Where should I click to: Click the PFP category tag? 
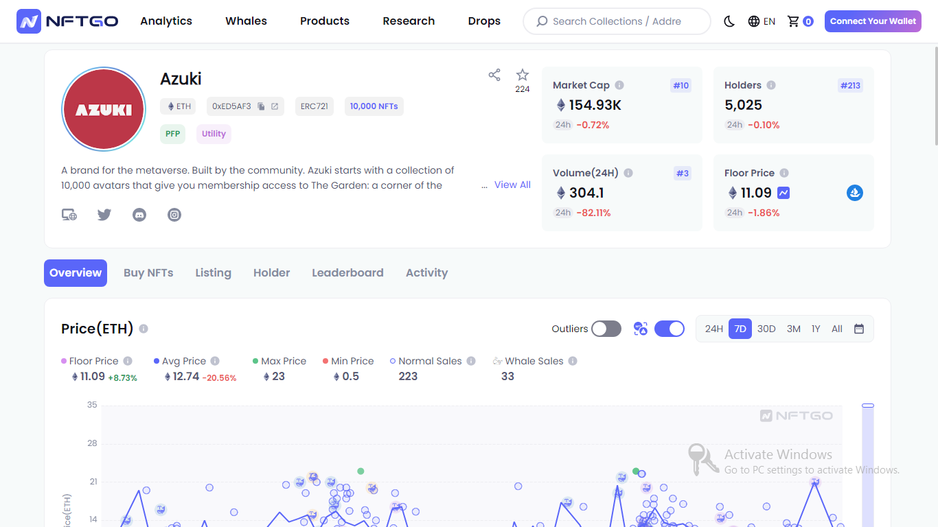(173, 134)
